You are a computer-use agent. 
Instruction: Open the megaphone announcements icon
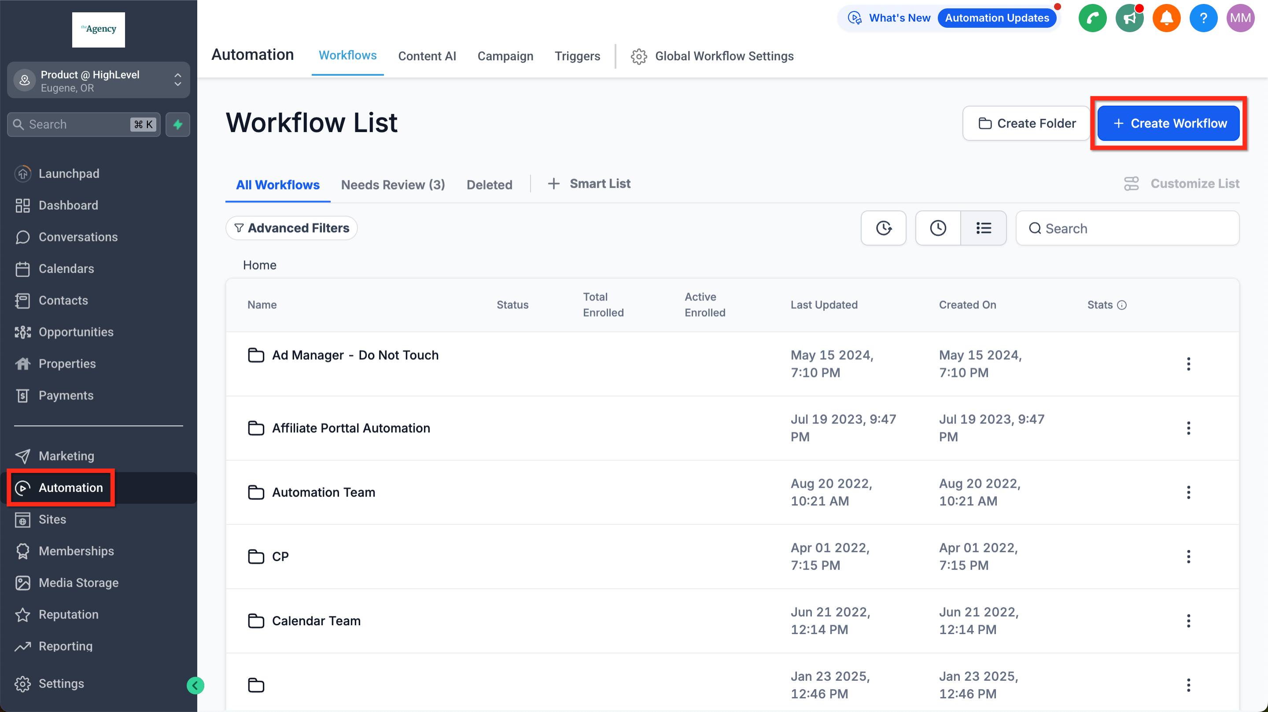(1129, 18)
